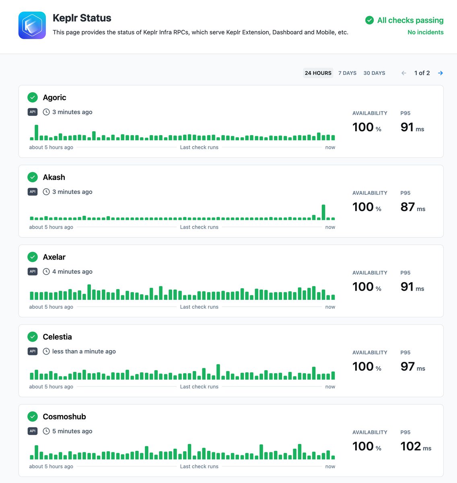Click the All checks passing checkmark icon
This screenshot has height=483, width=457.
(369, 20)
